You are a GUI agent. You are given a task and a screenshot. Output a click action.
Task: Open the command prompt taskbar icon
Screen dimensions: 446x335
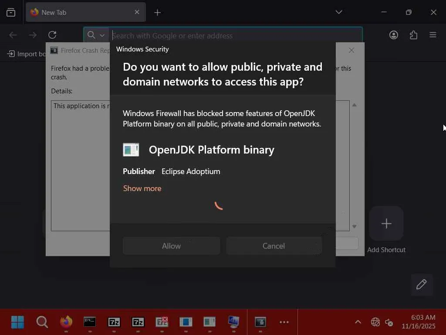[90, 322]
